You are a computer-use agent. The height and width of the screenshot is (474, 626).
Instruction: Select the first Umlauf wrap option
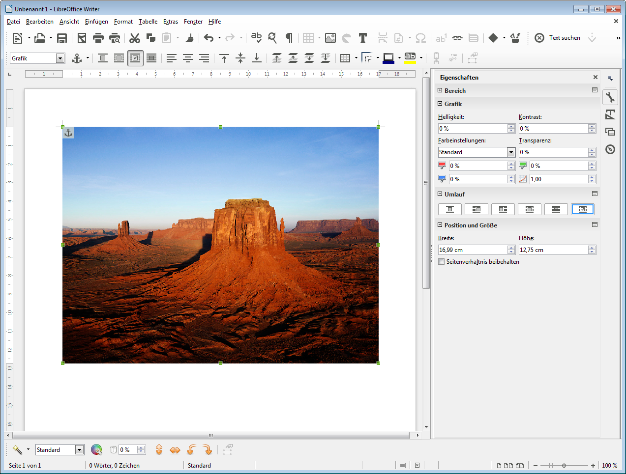click(449, 209)
